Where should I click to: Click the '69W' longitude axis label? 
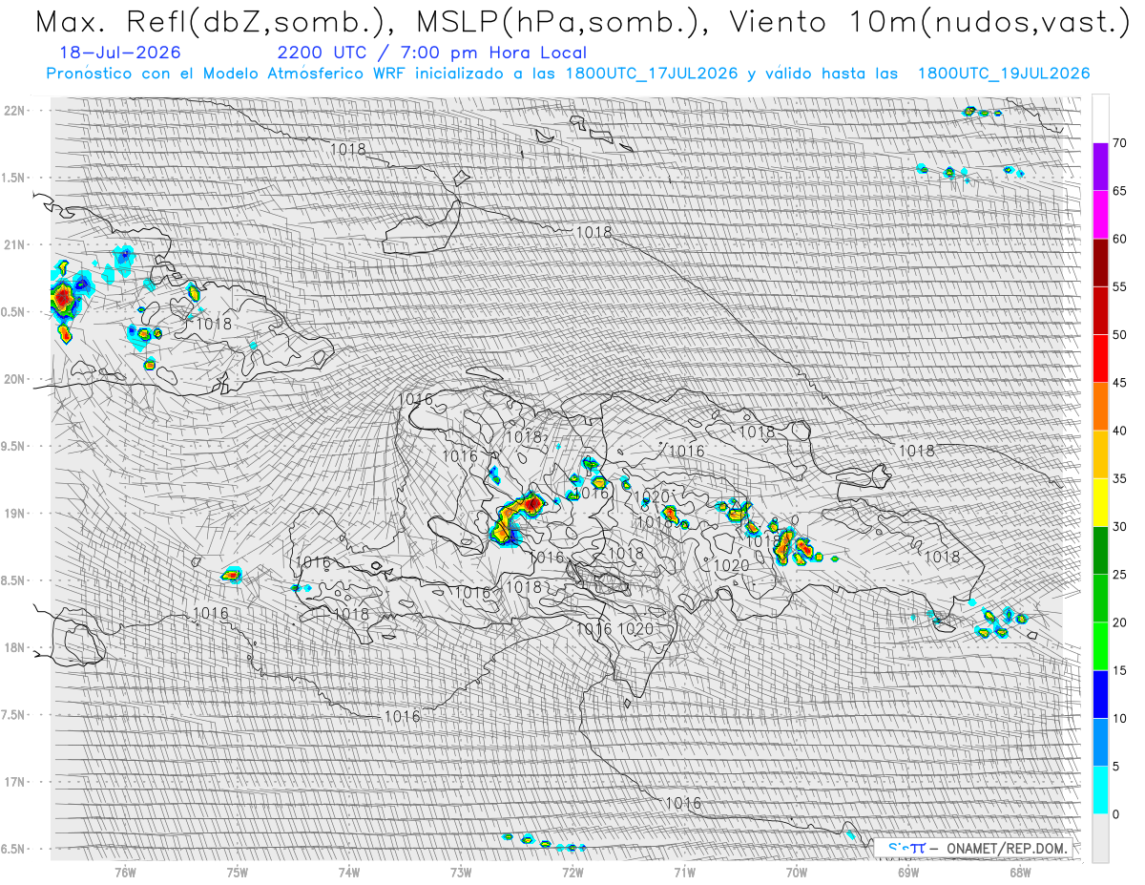(x=908, y=873)
